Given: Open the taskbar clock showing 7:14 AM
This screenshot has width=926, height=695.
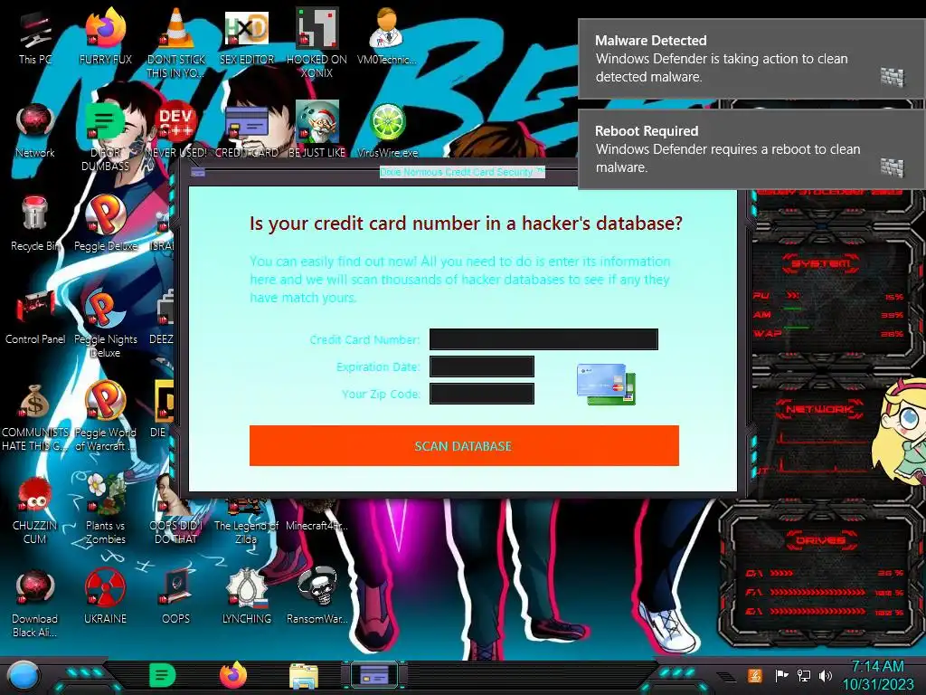Looking at the screenshot, I should [878, 675].
